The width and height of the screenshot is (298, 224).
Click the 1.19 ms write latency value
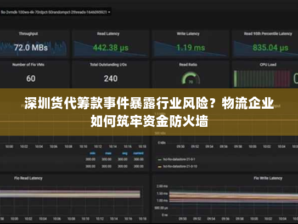[x=190, y=48]
